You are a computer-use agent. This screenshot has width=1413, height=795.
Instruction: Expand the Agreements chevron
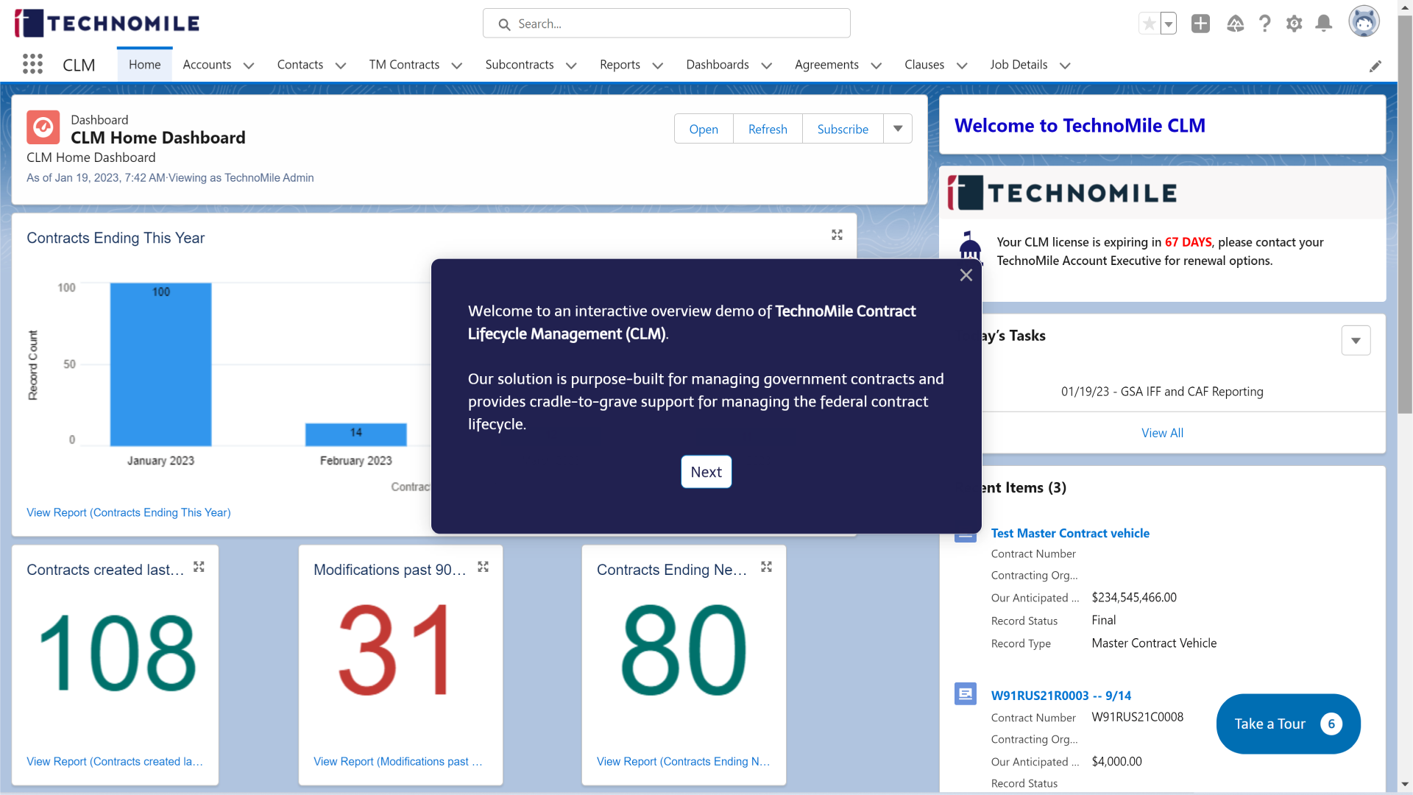click(877, 66)
